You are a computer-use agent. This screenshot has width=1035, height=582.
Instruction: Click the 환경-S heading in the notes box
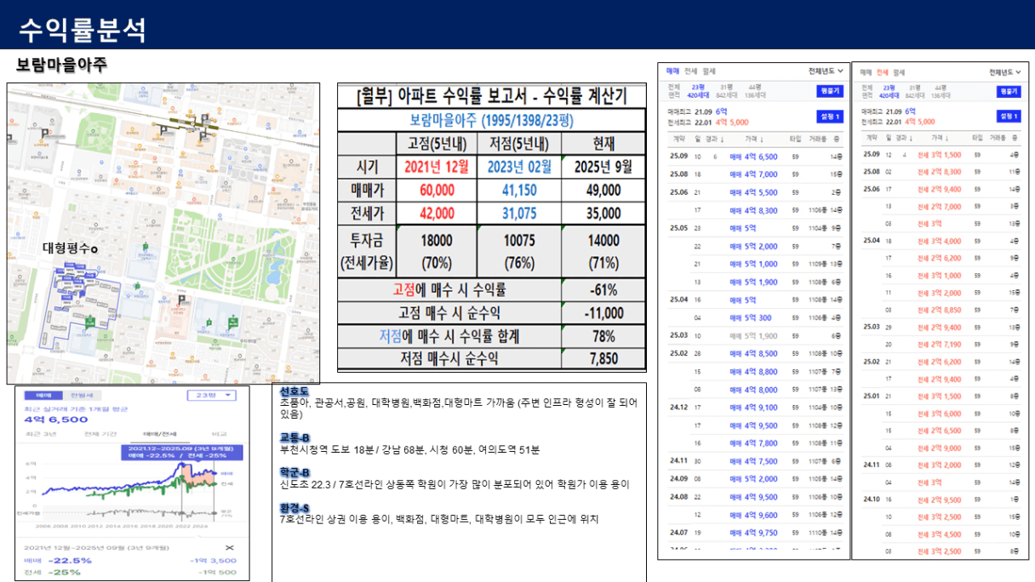tap(294, 508)
